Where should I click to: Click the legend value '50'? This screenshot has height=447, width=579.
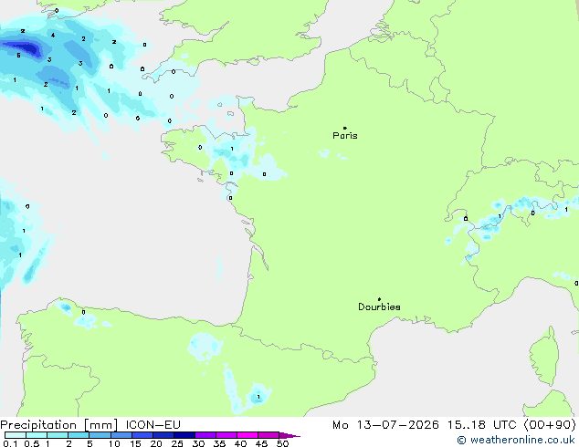(283, 443)
